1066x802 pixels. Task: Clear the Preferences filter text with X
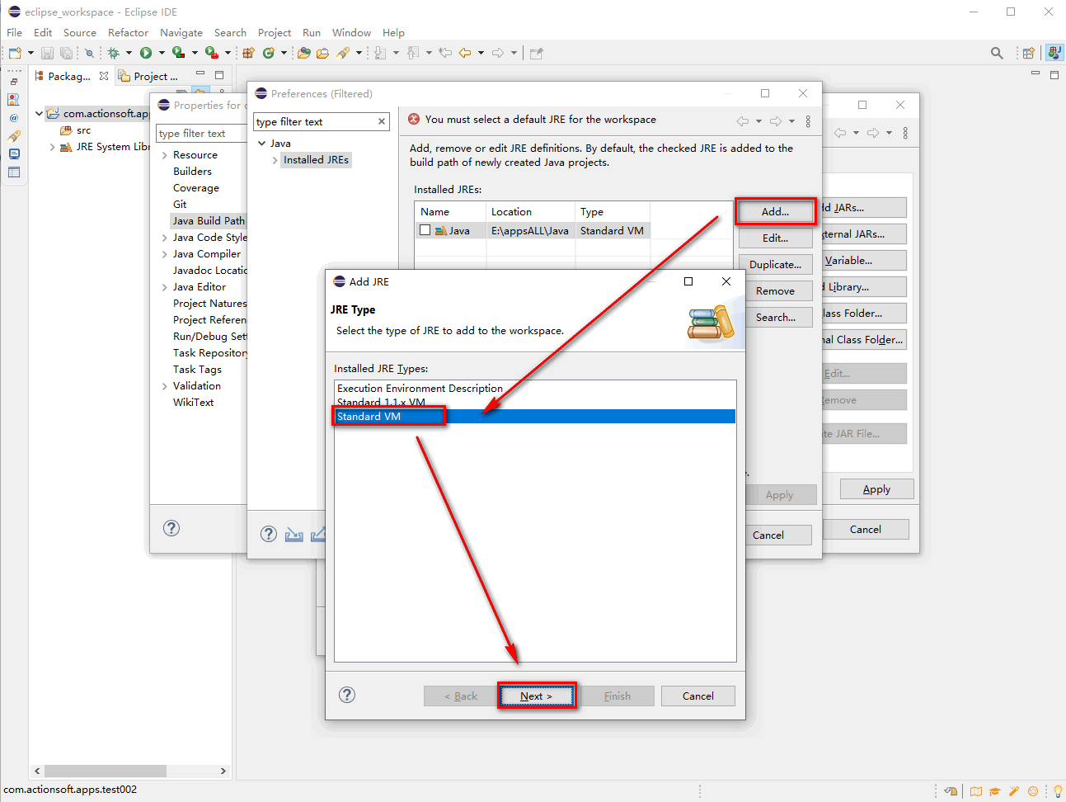tap(382, 121)
